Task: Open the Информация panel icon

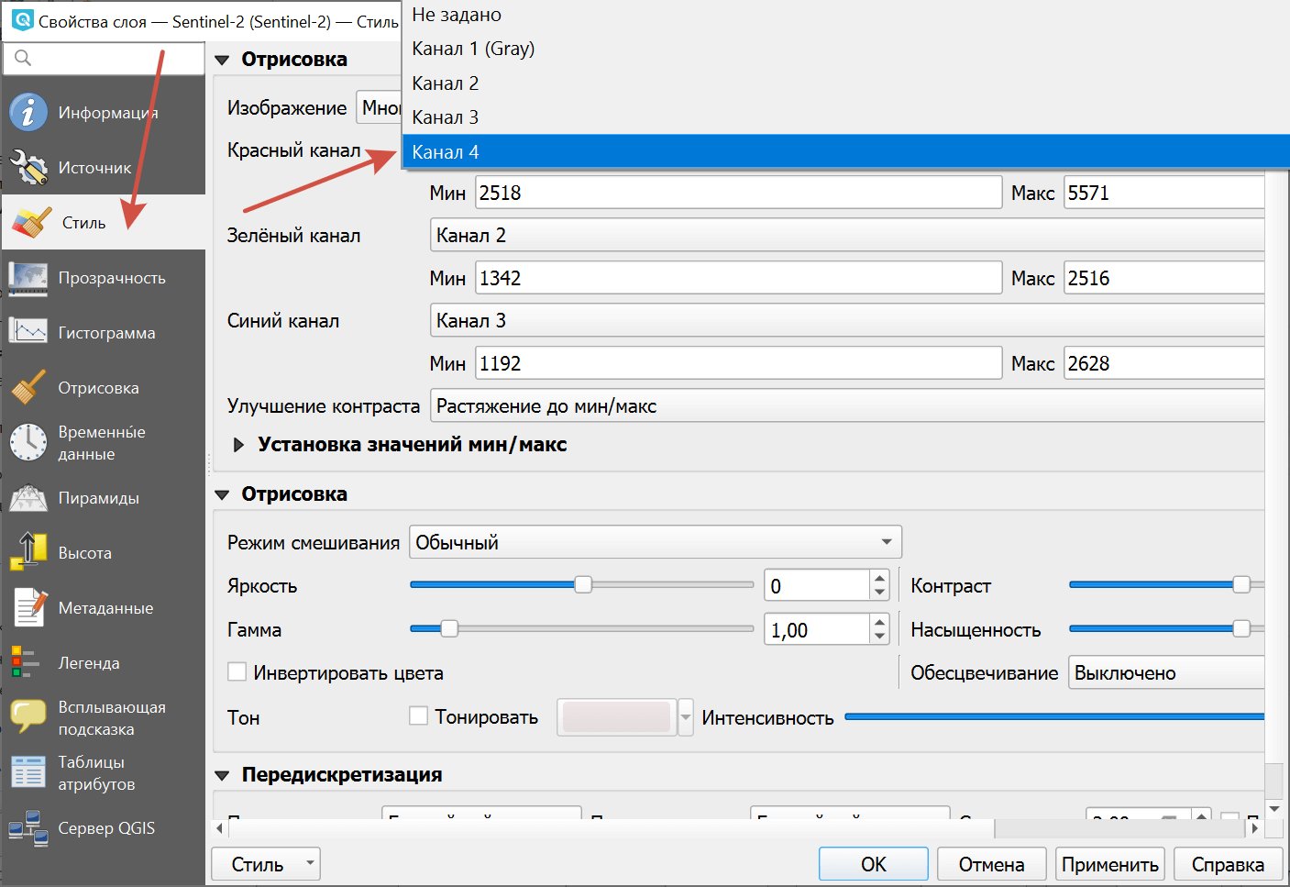Action: (28, 112)
